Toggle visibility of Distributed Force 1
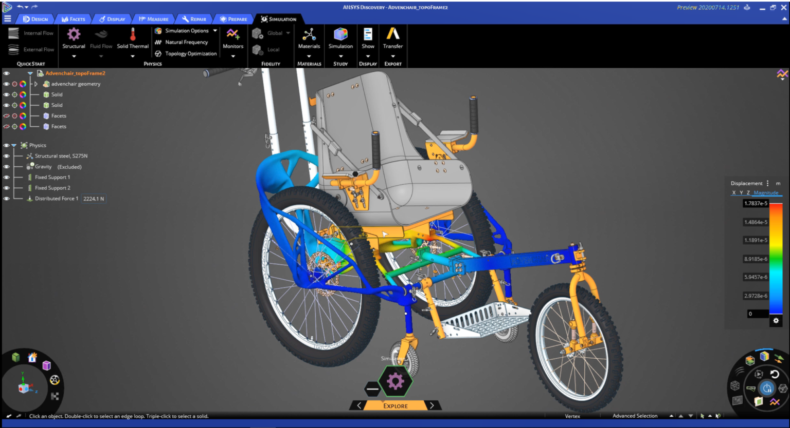This screenshot has width=790, height=428. 7,199
